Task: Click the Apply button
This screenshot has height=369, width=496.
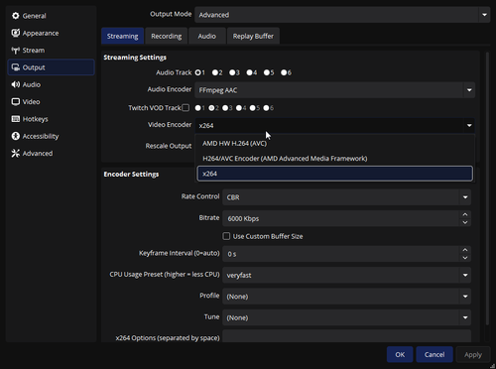Action: [x=473, y=354]
